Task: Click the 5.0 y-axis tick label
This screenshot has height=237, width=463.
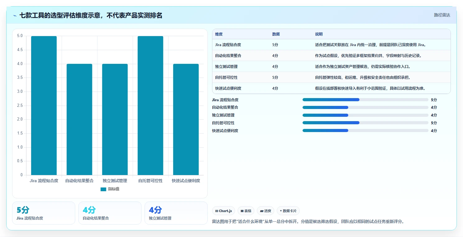Action: click(20, 36)
